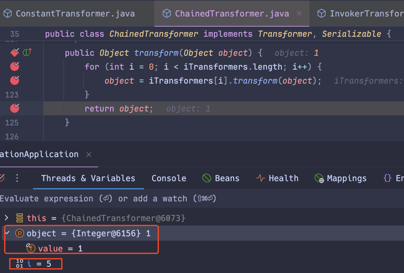Switch to the Console tab
The width and height of the screenshot is (404, 273).
tap(169, 178)
